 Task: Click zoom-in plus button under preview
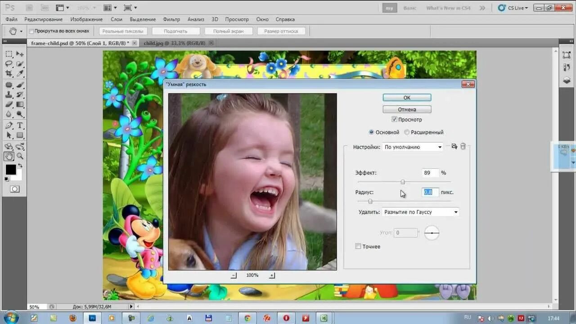tap(272, 275)
